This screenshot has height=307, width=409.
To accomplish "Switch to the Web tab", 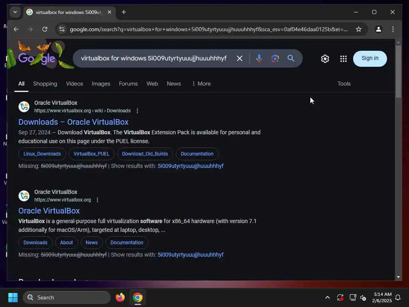I will (152, 84).
